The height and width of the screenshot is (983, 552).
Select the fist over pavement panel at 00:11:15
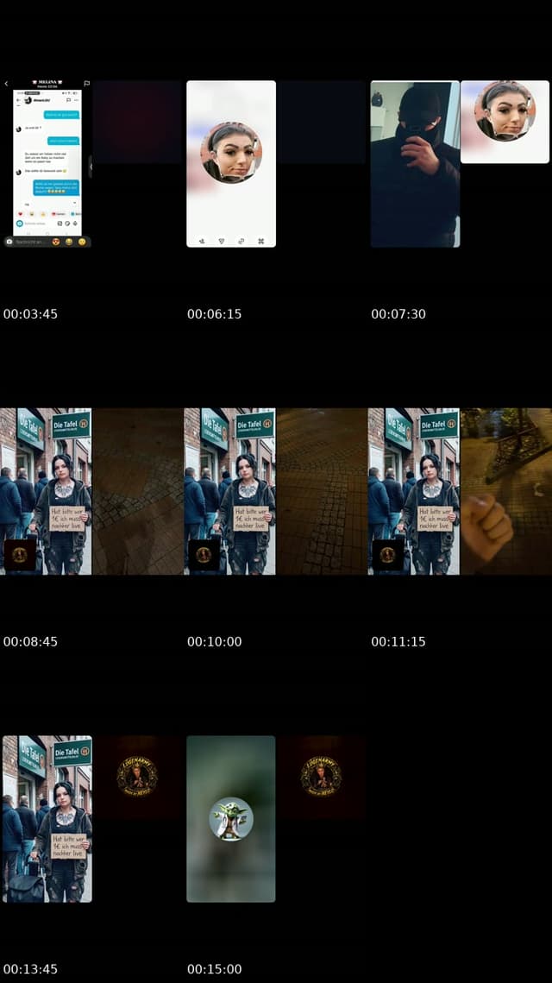[x=506, y=492]
